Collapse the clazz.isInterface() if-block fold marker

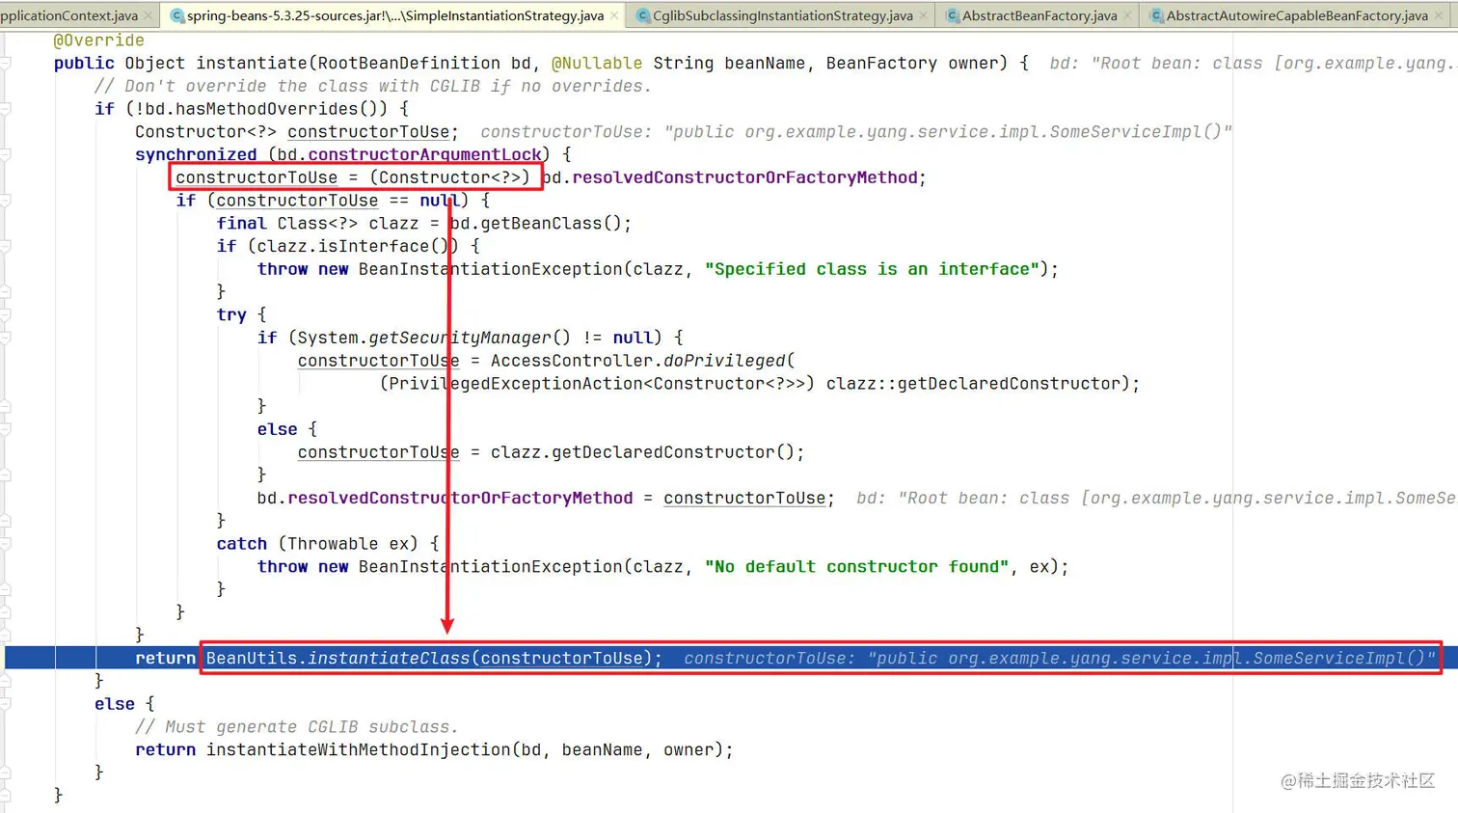5,246
